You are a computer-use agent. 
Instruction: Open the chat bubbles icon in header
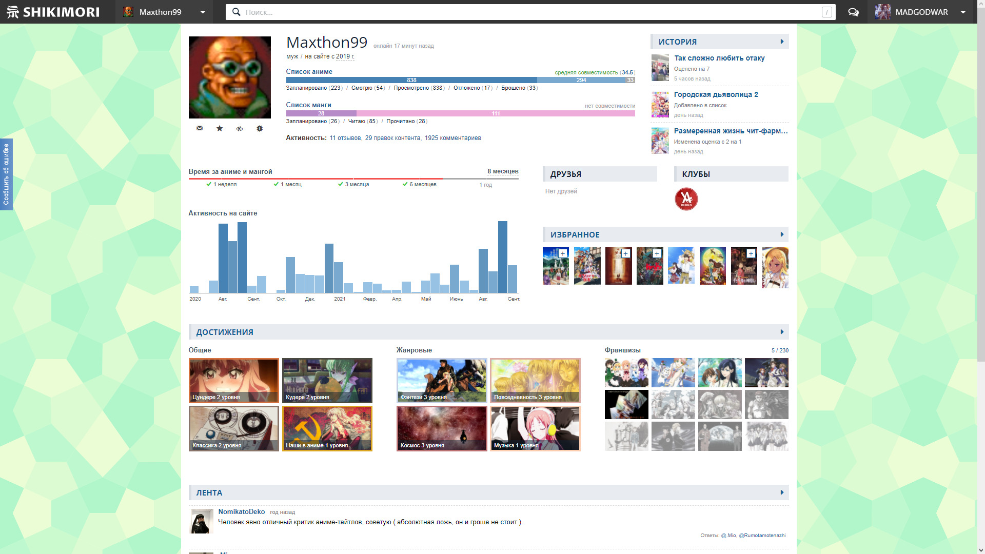point(853,12)
